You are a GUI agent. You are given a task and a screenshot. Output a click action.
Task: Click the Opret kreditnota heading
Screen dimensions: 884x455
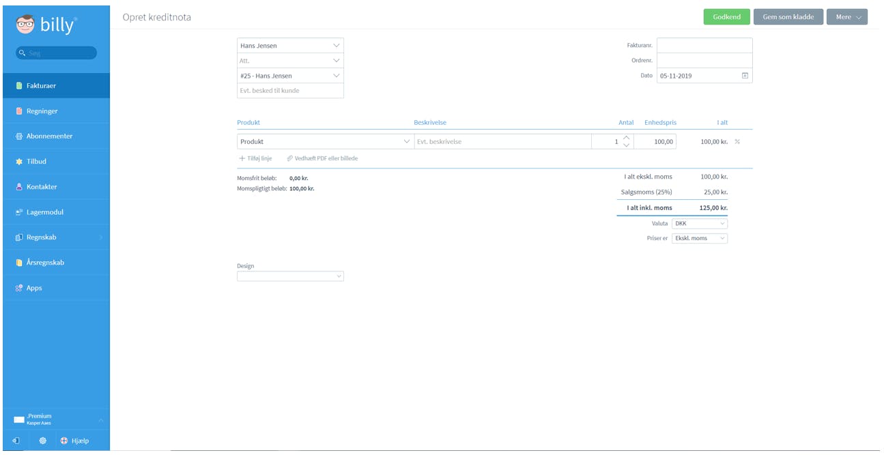(x=157, y=17)
